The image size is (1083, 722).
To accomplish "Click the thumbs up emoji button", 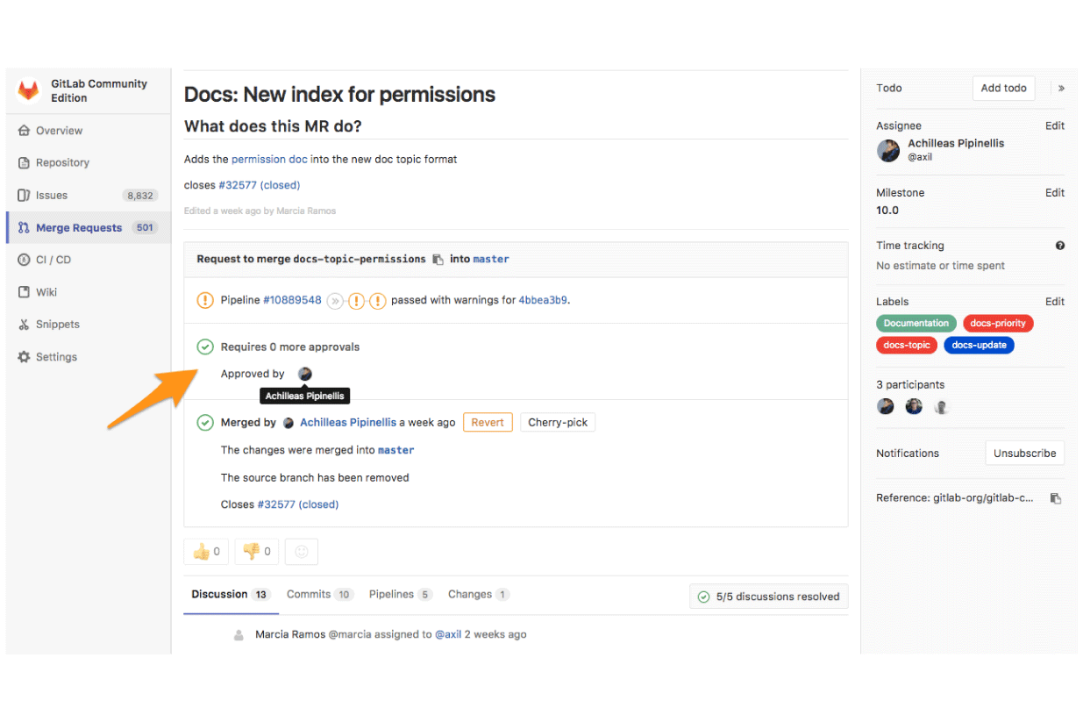I will pyautogui.click(x=206, y=552).
